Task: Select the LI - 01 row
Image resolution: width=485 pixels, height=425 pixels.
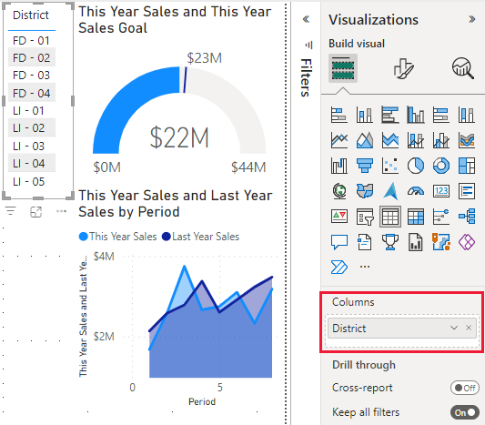Action: pyautogui.click(x=32, y=111)
